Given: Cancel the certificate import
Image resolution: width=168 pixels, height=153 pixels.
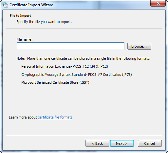Looking at the screenshot, I should [x=150, y=143].
